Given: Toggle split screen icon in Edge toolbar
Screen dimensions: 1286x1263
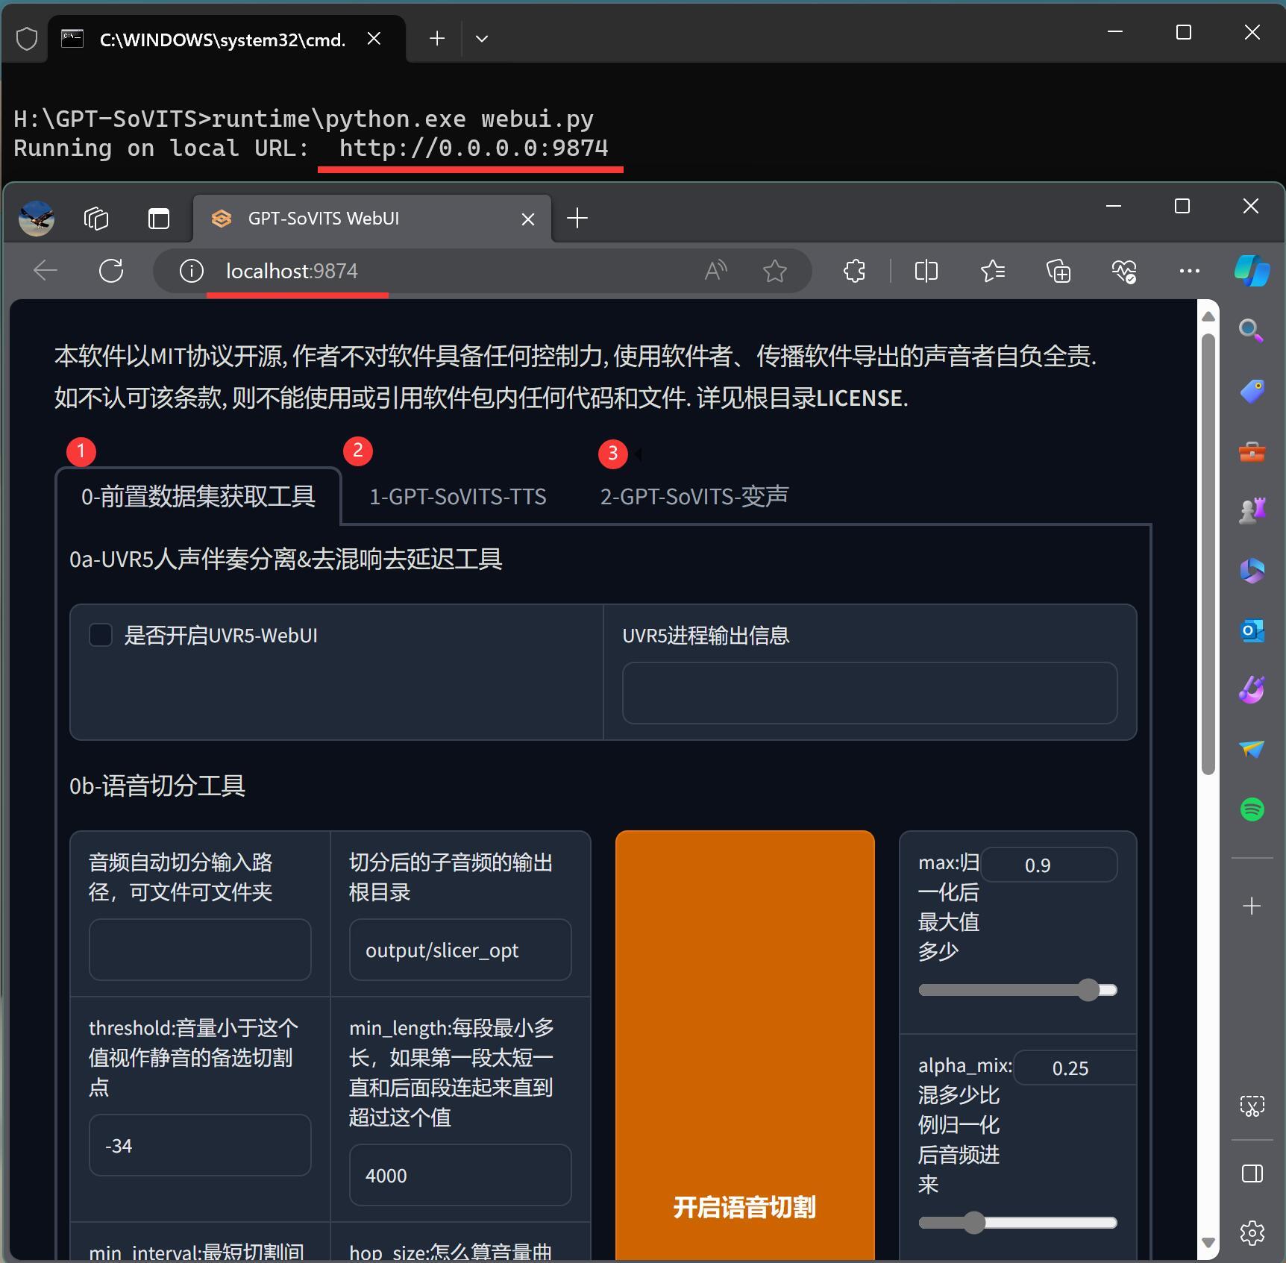Looking at the screenshot, I should coord(926,271).
